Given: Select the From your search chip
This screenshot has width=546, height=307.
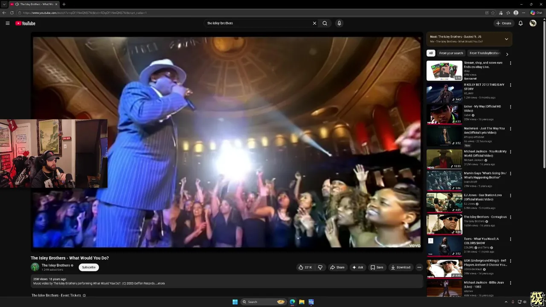Looking at the screenshot, I should click(451, 53).
